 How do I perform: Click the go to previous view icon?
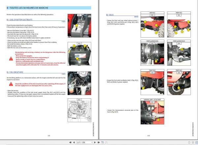pyautogui.click(x=103, y=142)
